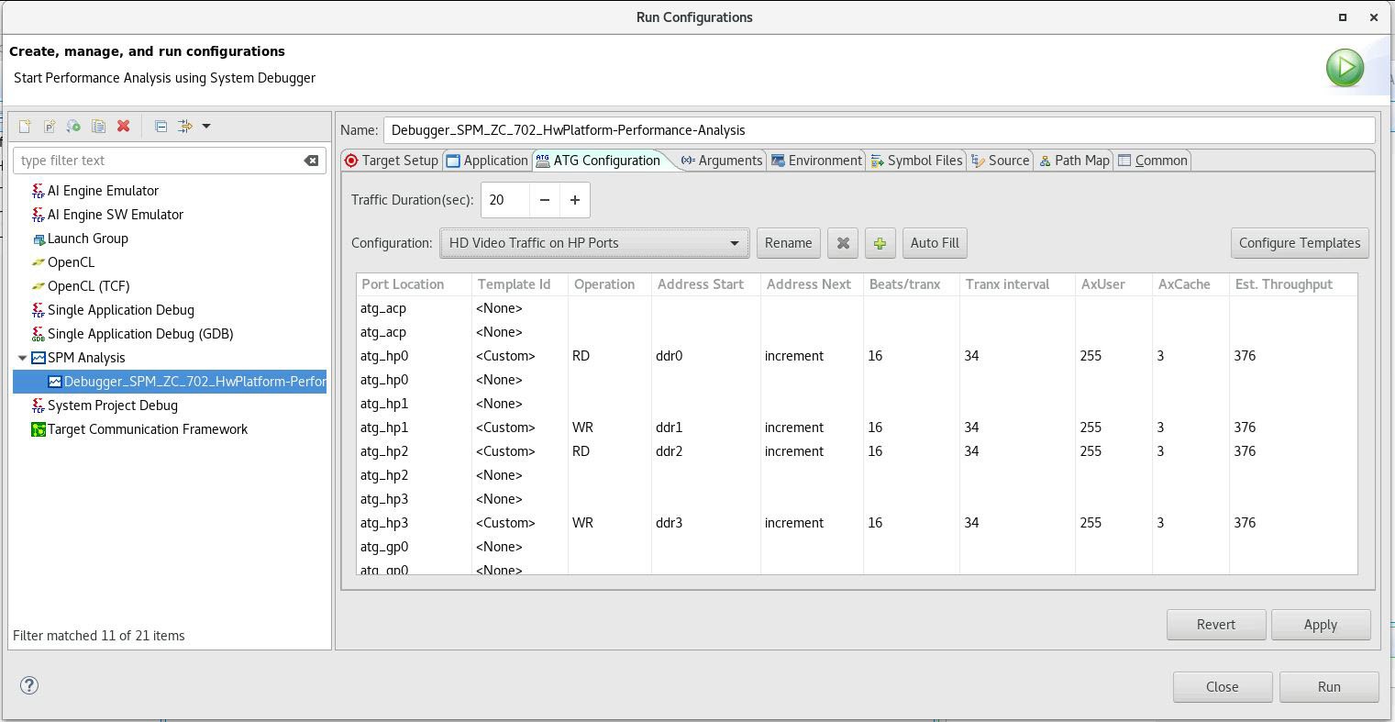The image size is (1395, 722).
Task: Select System Project Debug in the tree
Action: (112, 405)
